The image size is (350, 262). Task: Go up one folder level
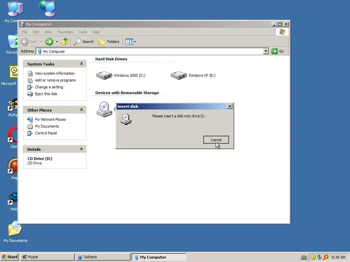pos(65,42)
